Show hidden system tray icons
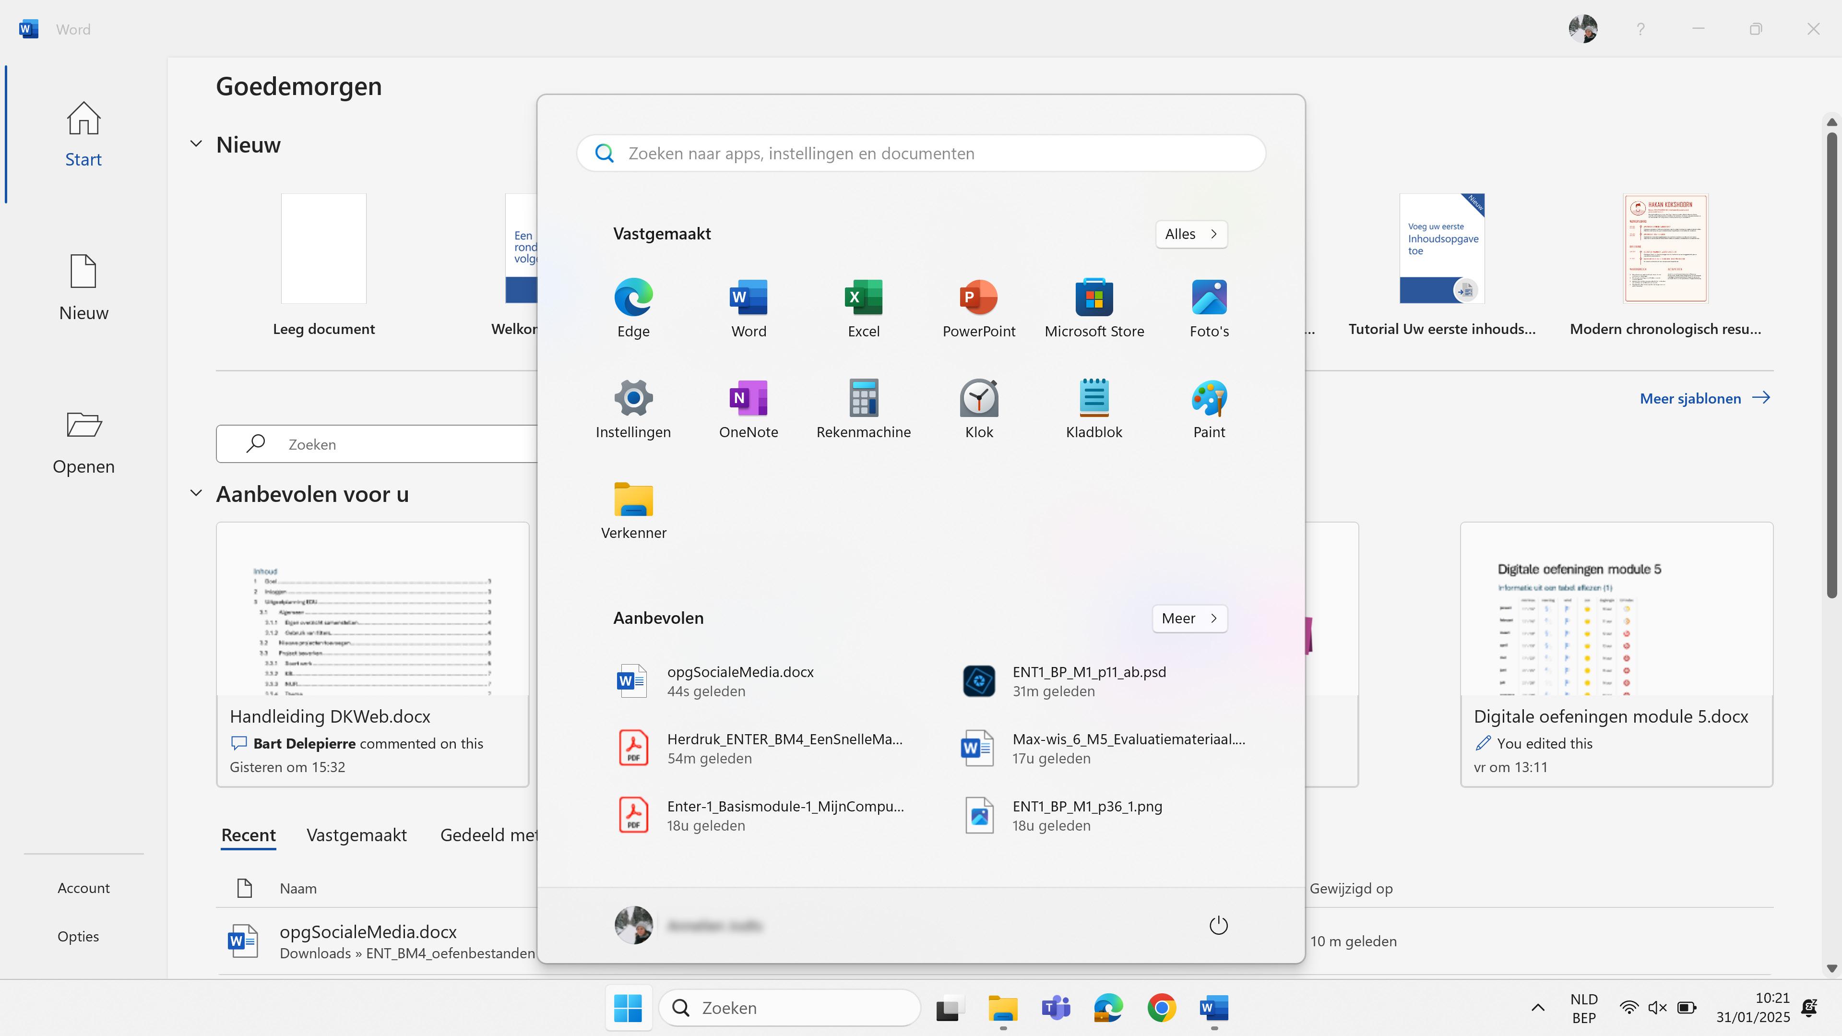1842x1036 pixels. pyautogui.click(x=1537, y=1007)
